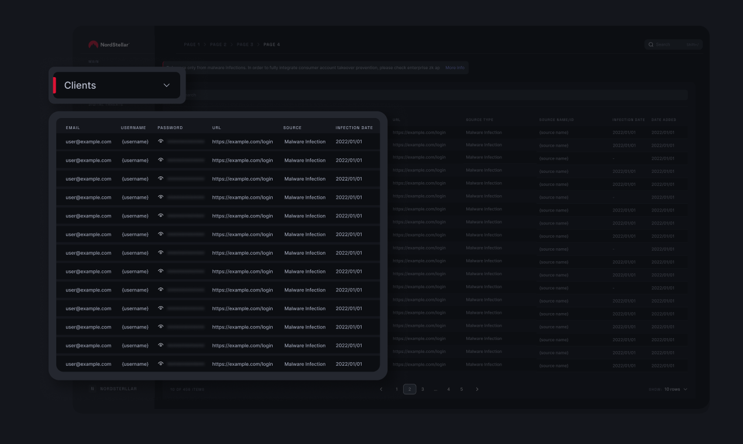Screen dimensions: 743x444
Task: Go to pagination page 3
Action: tap(423, 389)
